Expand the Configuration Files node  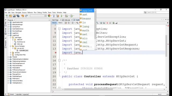[x=10, y=55]
